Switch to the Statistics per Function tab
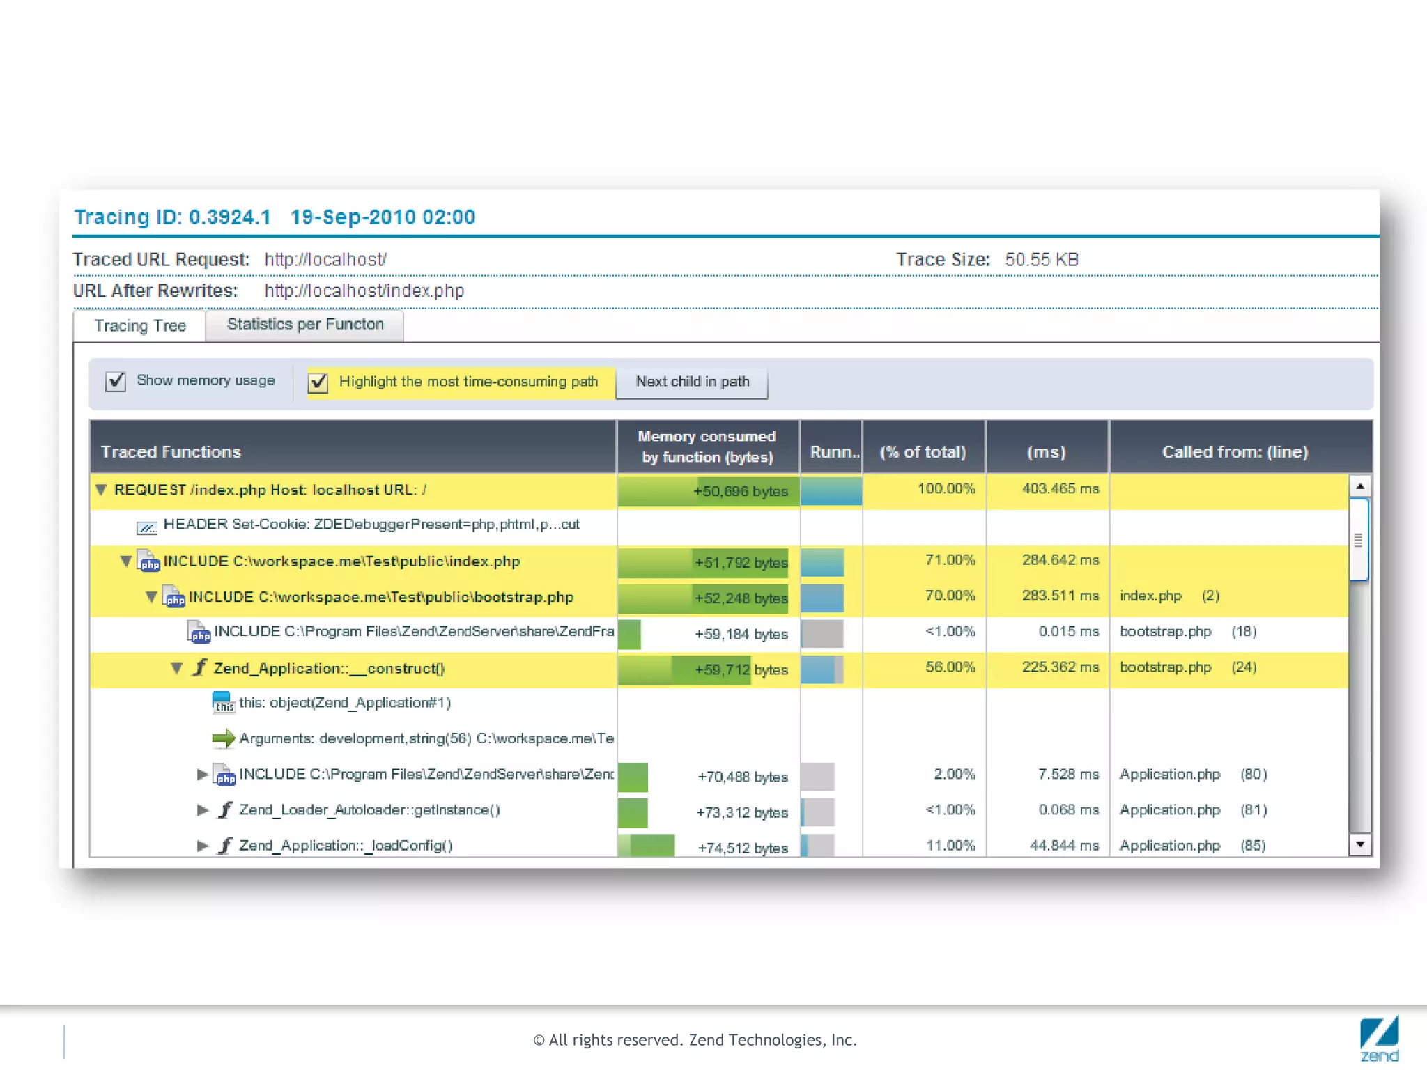 (x=305, y=325)
